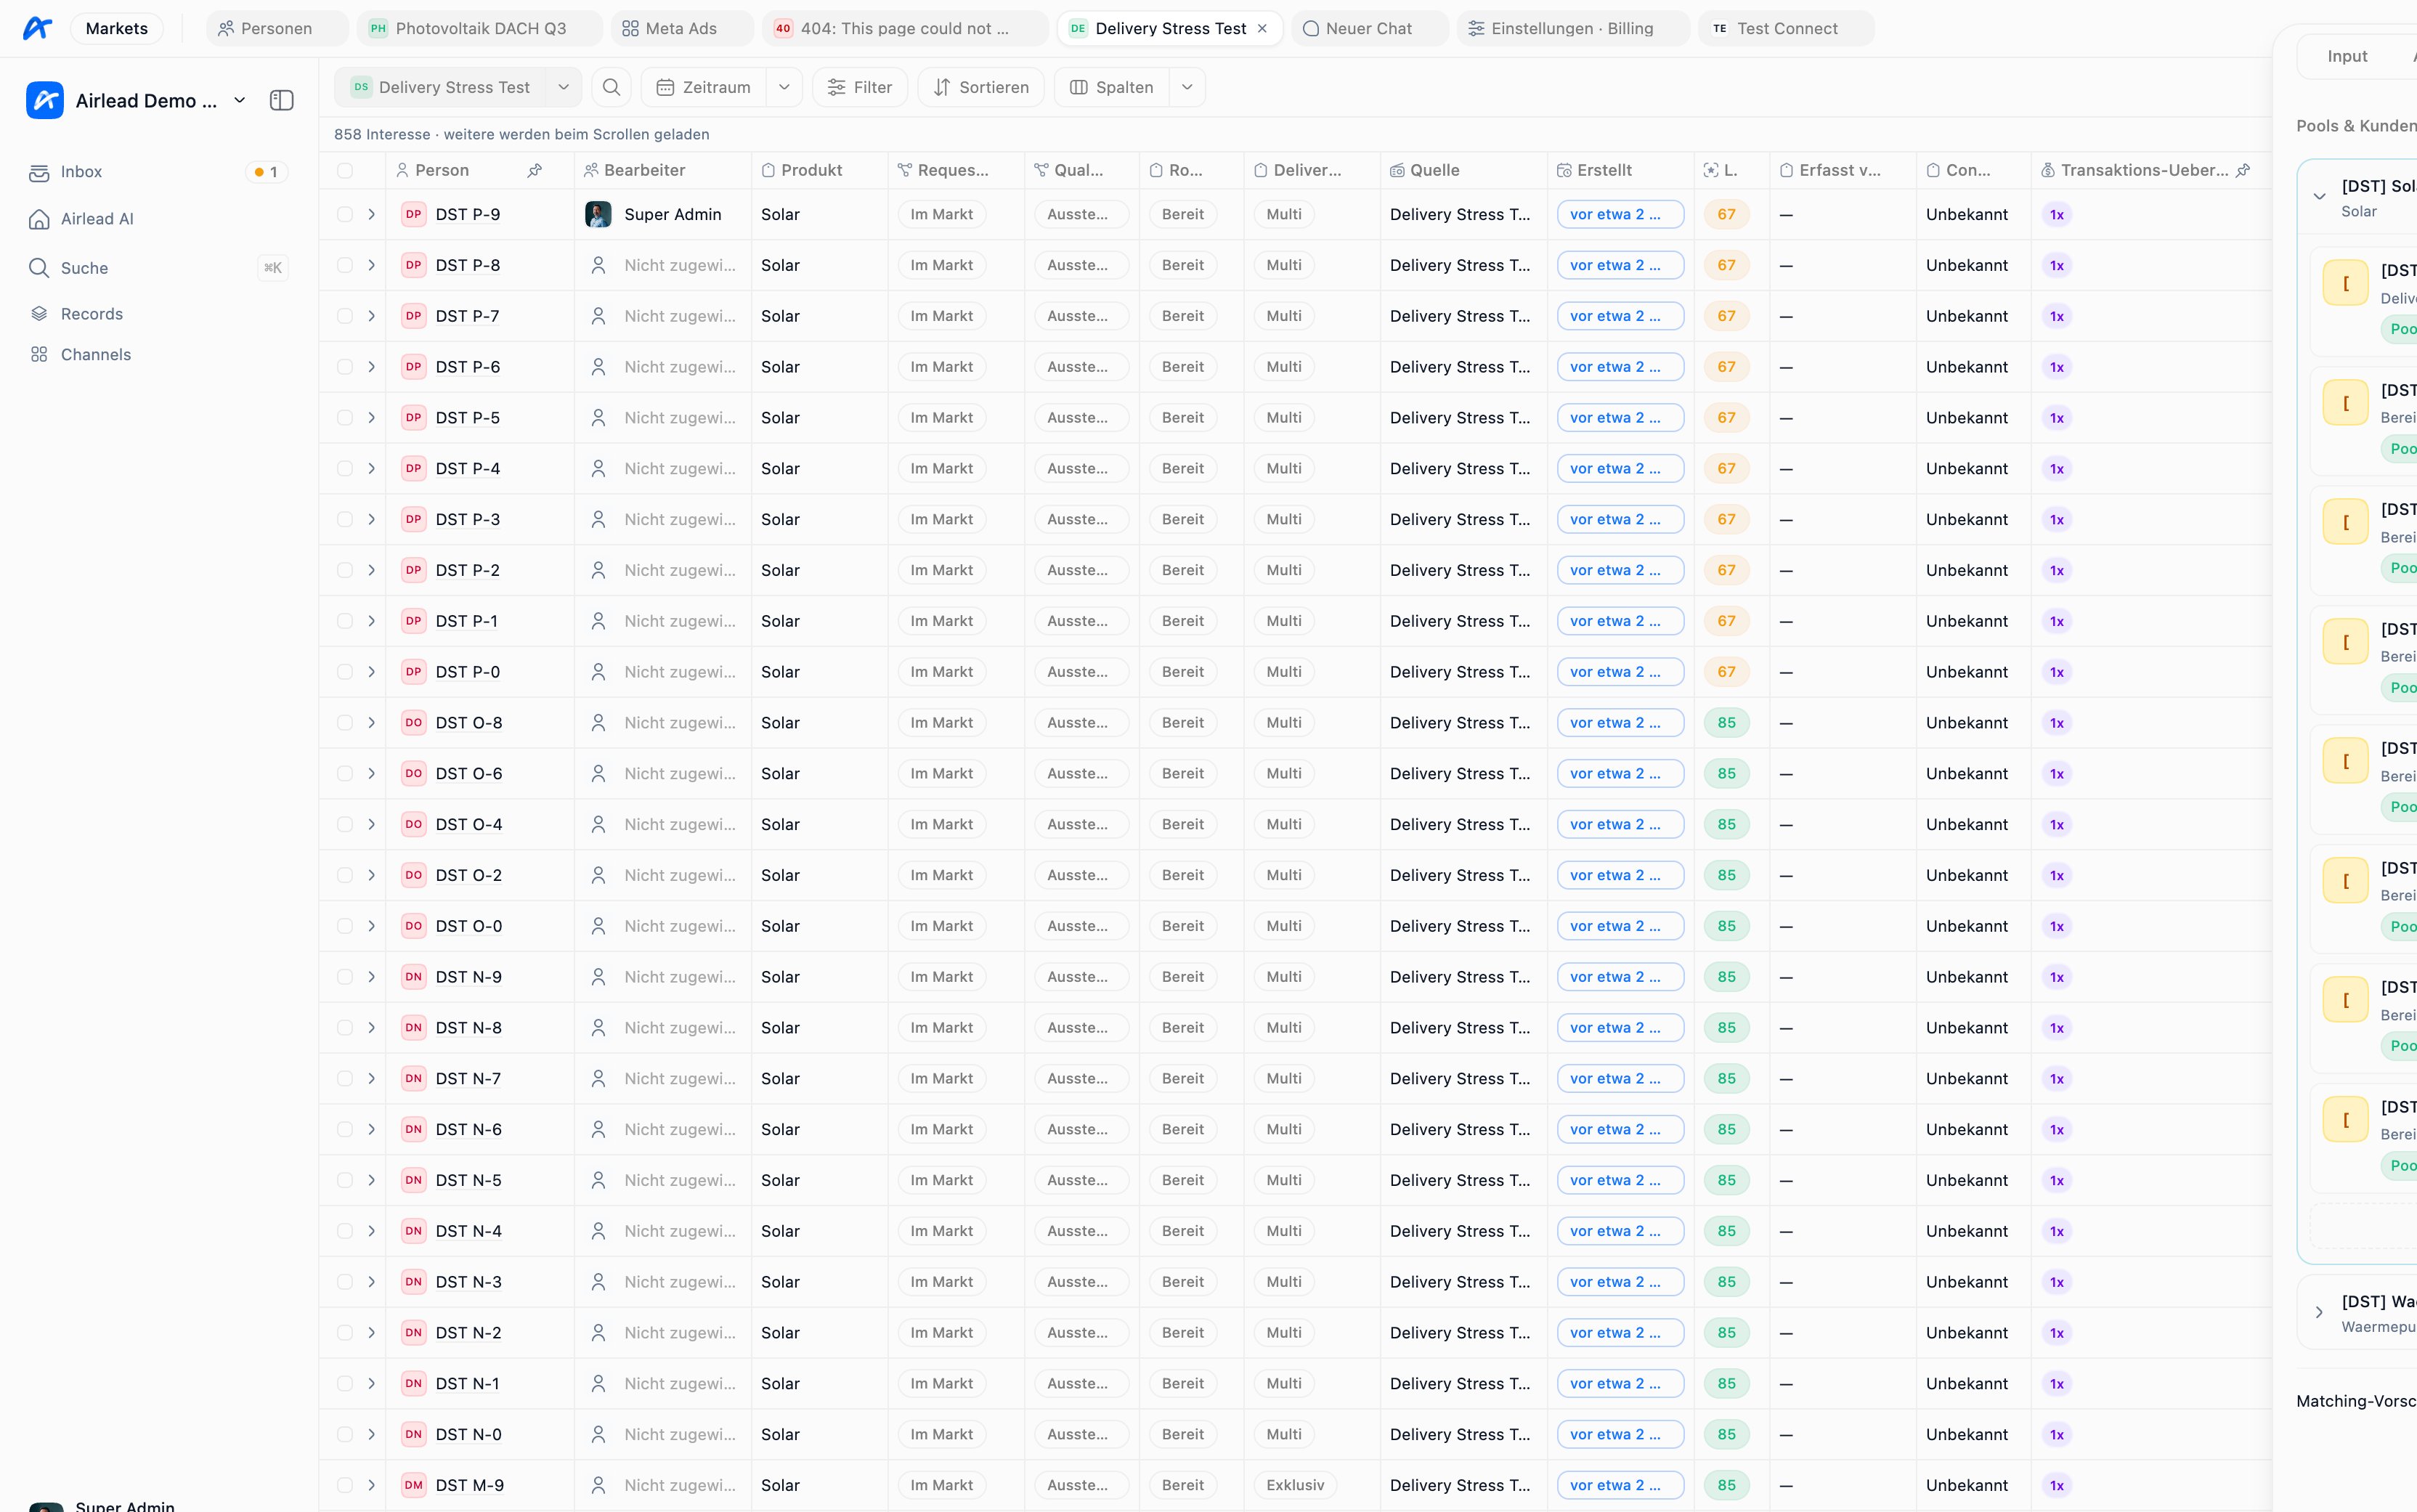Click the DN avatar badge of DST N-9
The width and height of the screenshot is (2417, 1512).
(x=413, y=977)
